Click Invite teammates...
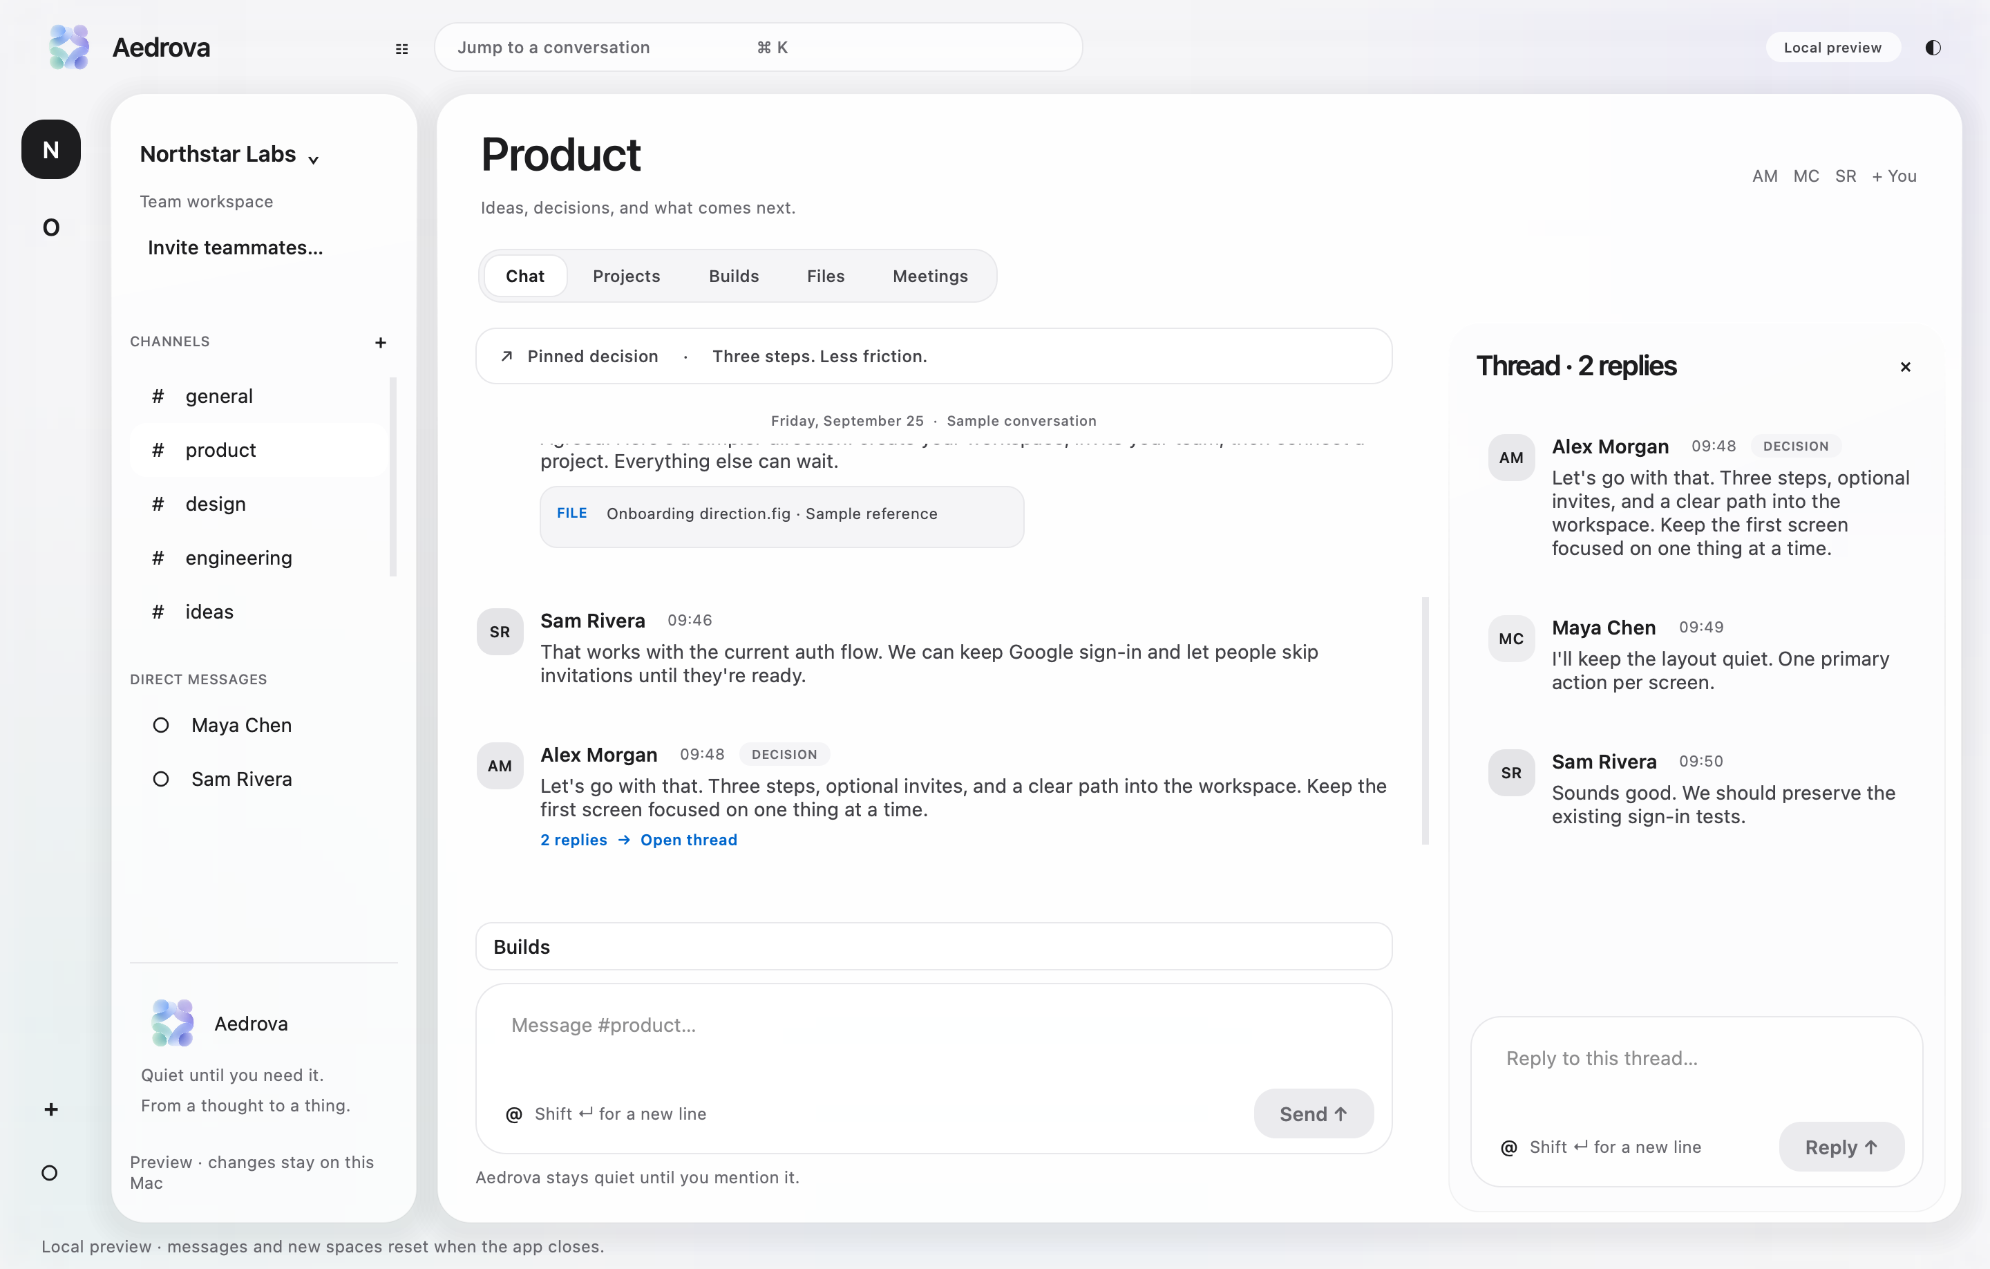The image size is (1990, 1269). coord(235,248)
